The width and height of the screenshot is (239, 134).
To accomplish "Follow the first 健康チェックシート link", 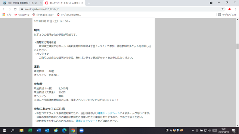I will (109, 113).
